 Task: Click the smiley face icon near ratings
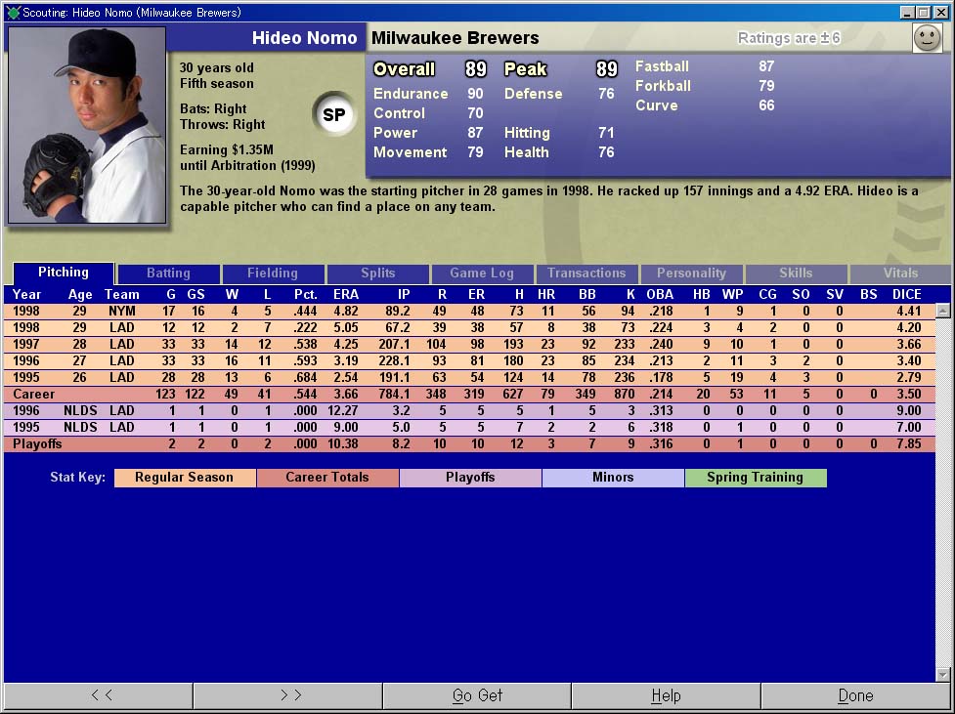[x=926, y=38]
